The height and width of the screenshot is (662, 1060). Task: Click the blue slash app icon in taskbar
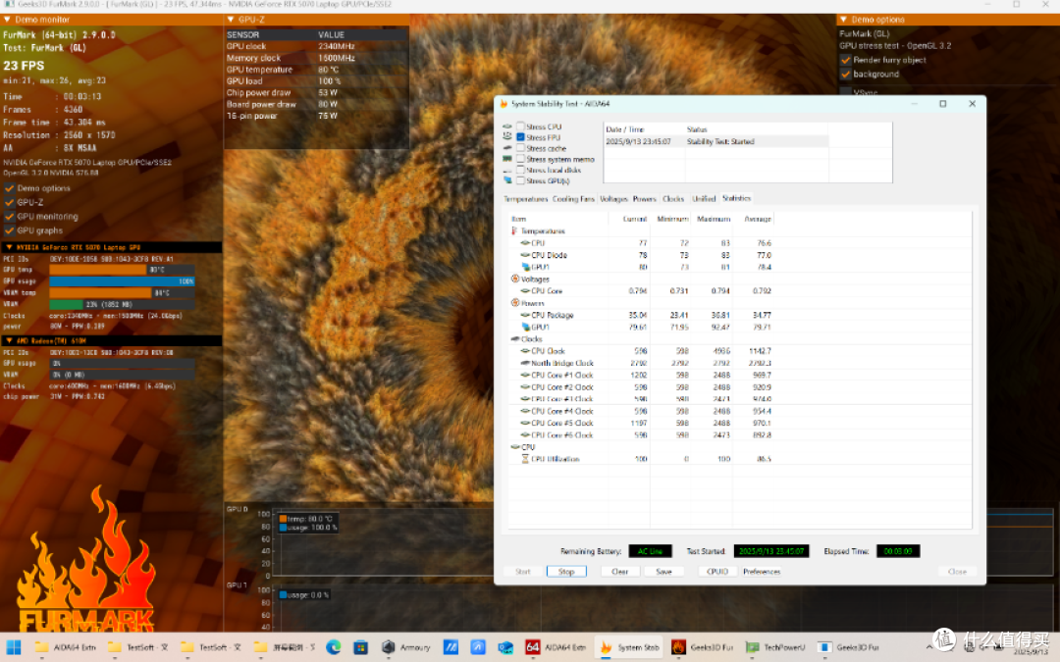(450, 647)
